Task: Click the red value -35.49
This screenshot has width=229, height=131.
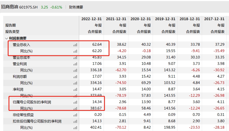Action: [219, 51]
